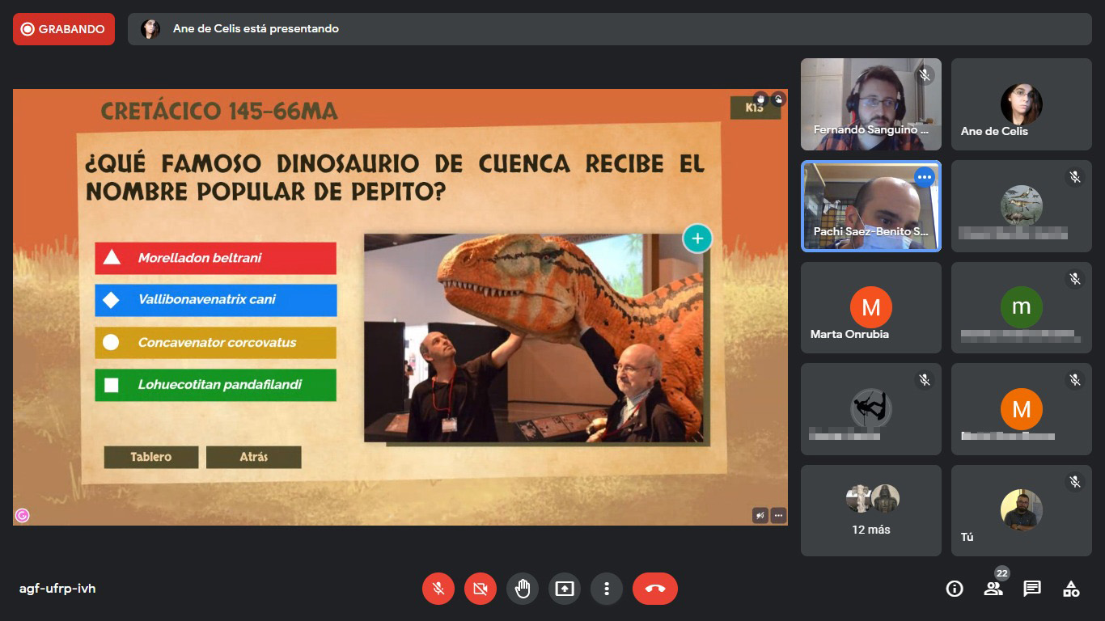Click the Tablero button on the slide
This screenshot has width=1105, height=621.
tap(151, 457)
